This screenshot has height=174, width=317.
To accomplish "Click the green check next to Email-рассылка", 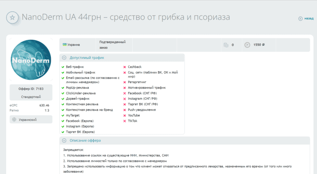I will (x=63, y=78).
